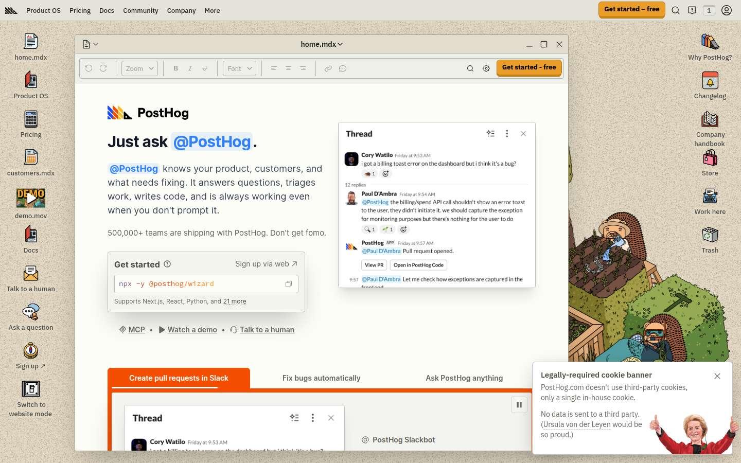Select Fix bugs automatically tab
Screen dimensions: 741x463
click(321, 378)
